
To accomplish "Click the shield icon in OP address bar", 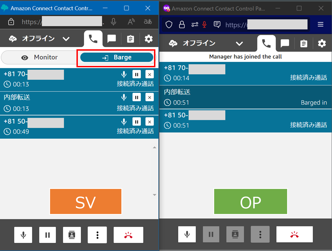I will click(169, 25).
